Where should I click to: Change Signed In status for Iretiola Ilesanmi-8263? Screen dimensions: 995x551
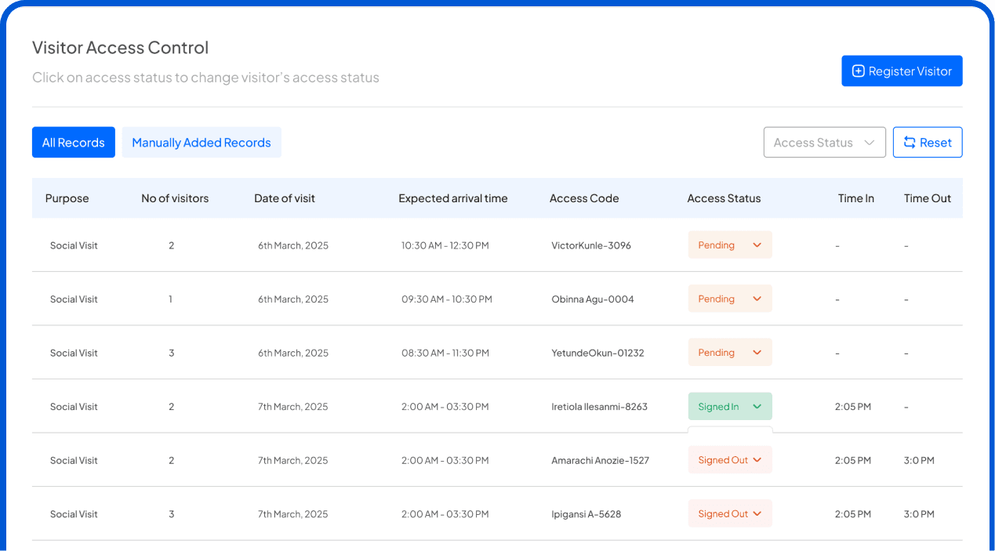click(729, 407)
